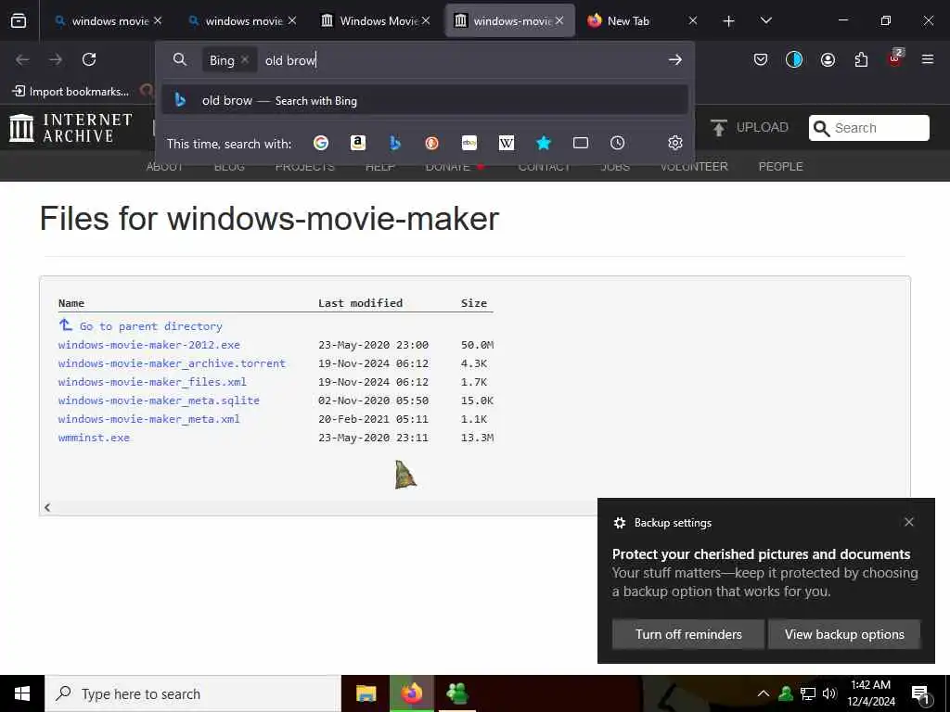Toggle the half-circle dark mode extension
Screen dimensions: 950x712
(794, 59)
